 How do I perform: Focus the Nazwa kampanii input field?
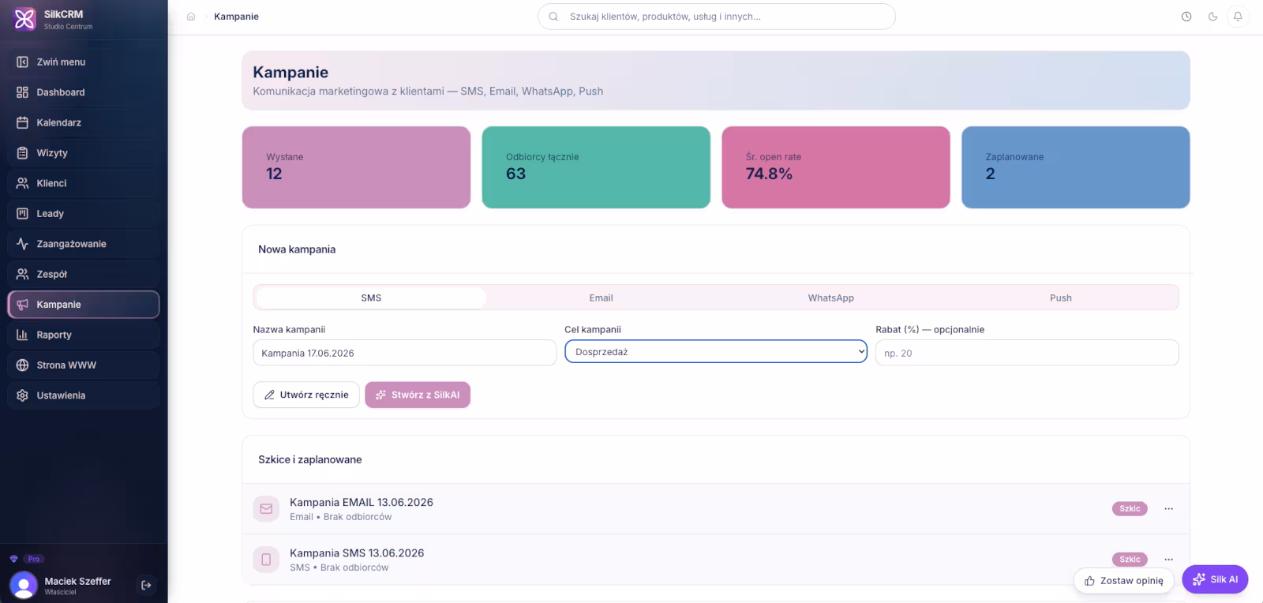coord(404,353)
